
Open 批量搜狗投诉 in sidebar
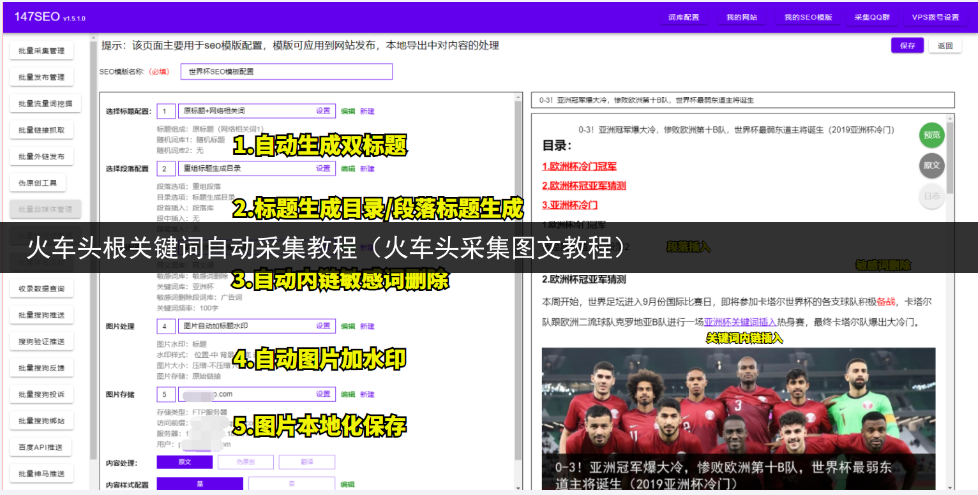point(41,395)
